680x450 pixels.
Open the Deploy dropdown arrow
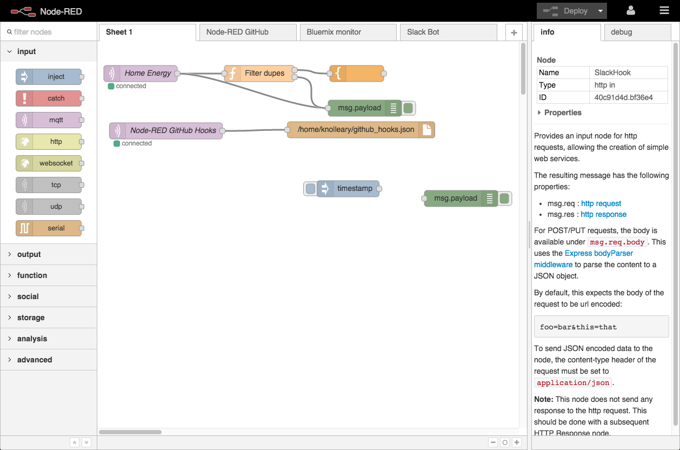pos(600,10)
